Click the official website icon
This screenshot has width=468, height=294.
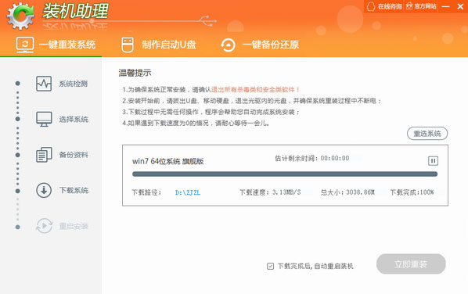pyautogui.click(x=409, y=6)
